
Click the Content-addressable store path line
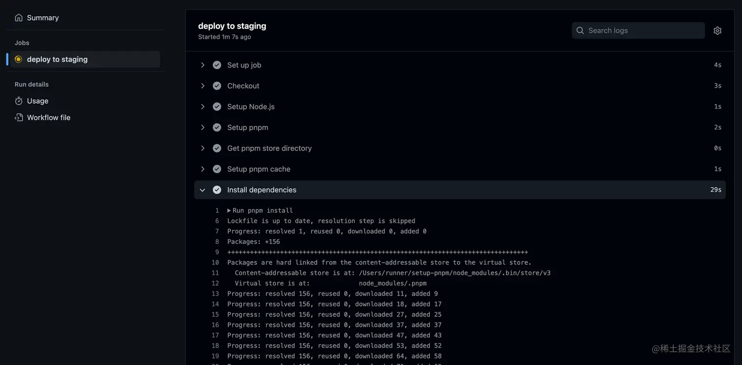point(393,273)
